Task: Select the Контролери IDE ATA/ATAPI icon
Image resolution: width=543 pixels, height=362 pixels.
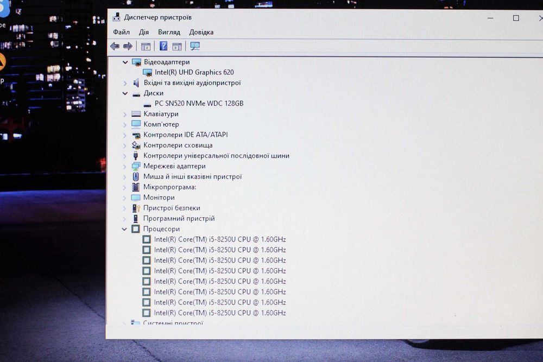Action: click(x=136, y=135)
